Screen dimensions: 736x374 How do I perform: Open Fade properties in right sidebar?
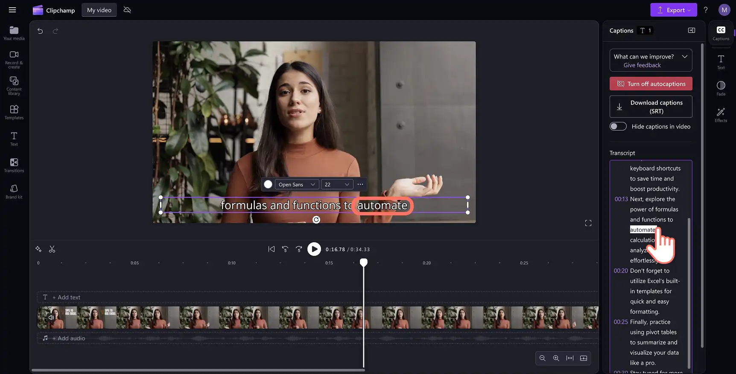tap(721, 88)
